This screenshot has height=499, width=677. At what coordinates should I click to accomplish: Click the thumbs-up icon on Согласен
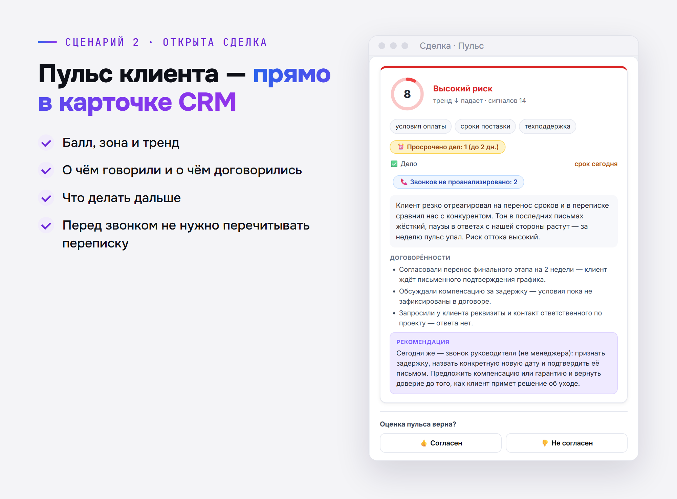pos(424,443)
